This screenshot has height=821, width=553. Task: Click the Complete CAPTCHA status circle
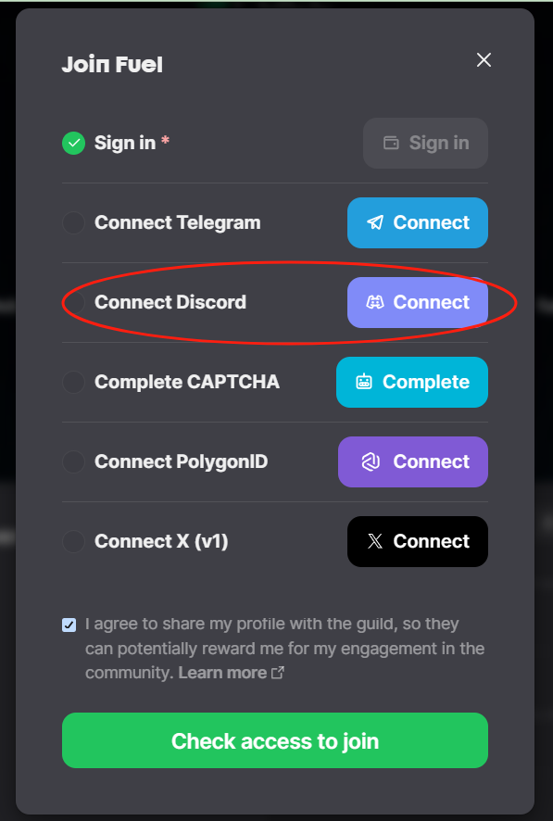tap(74, 382)
